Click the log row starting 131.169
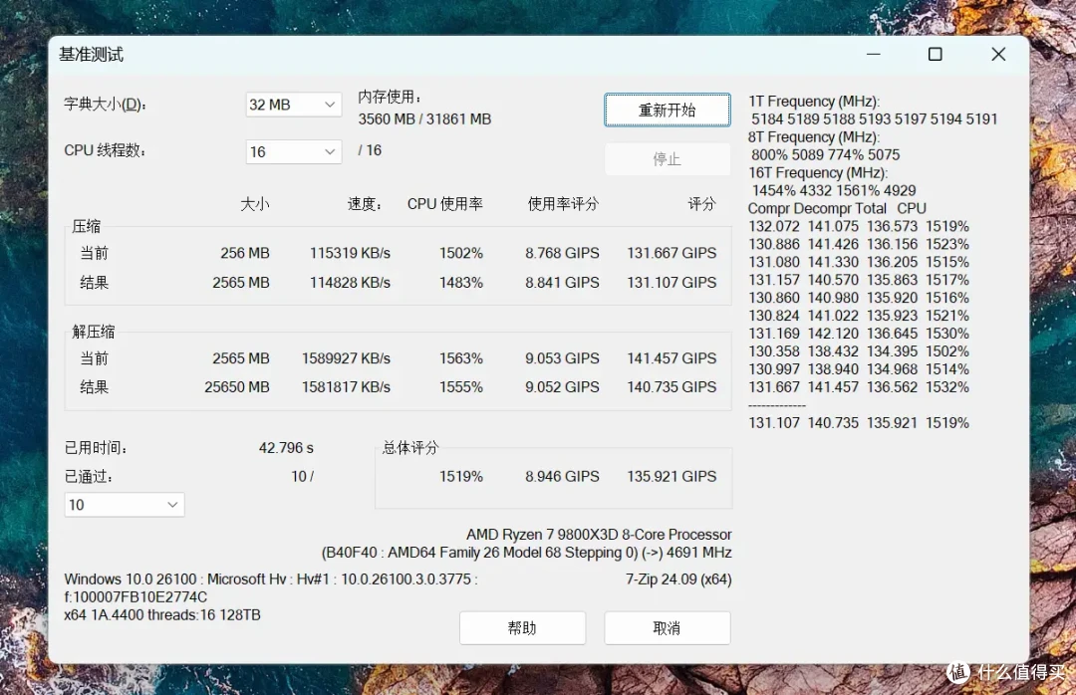Image resolution: width=1076 pixels, height=695 pixels. tap(859, 334)
